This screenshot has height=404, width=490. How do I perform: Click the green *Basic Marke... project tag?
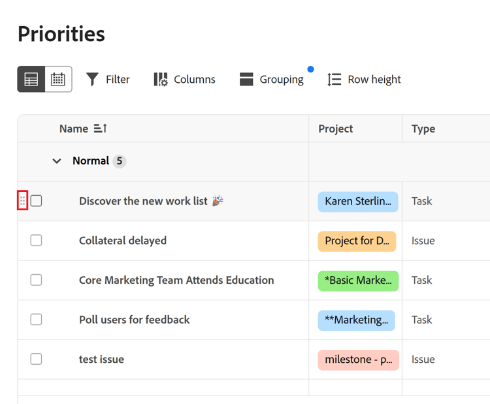[358, 280]
